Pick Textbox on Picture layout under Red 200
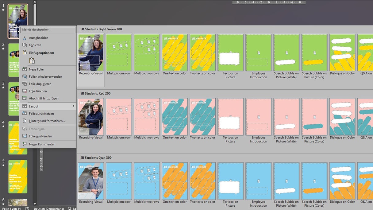 point(230,117)
